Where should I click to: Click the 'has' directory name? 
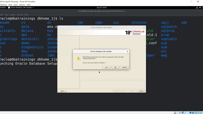tap(50, 31)
